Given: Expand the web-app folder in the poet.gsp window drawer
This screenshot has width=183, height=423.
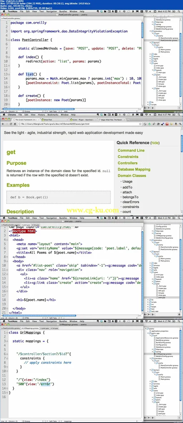Looking at the screenshot, I should (149, 311).
